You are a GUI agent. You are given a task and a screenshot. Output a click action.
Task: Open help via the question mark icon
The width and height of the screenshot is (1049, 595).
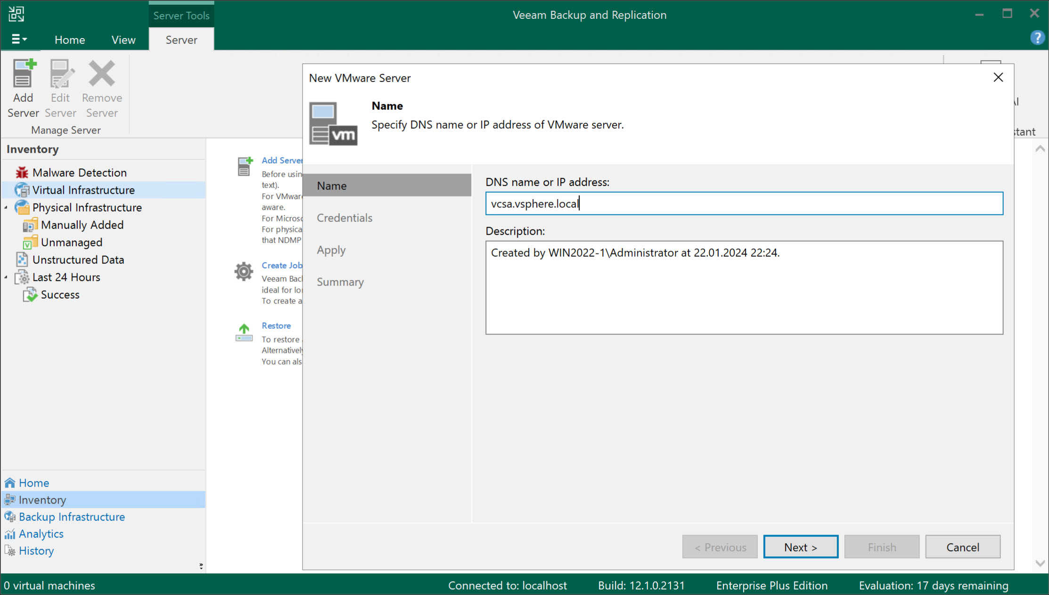pyautogui.click(x=1037, y=38)
